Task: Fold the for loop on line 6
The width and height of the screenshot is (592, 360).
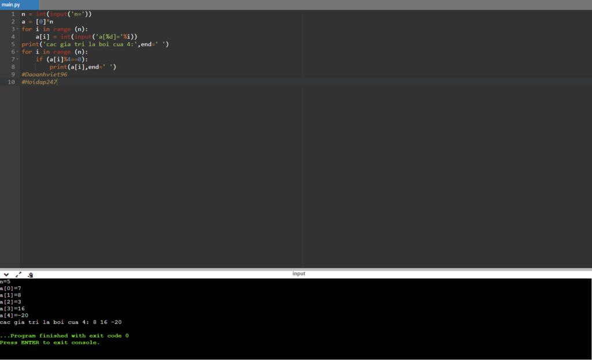Action: point(17,52)
